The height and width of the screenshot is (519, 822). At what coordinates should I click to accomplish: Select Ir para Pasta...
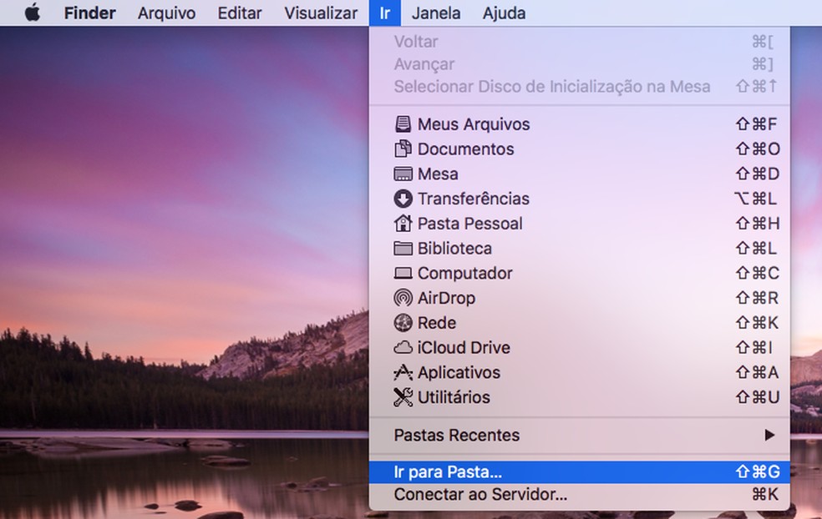click(579, 472)
